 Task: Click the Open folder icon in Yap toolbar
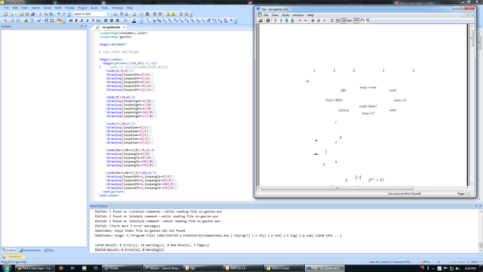tap(260, 20)
